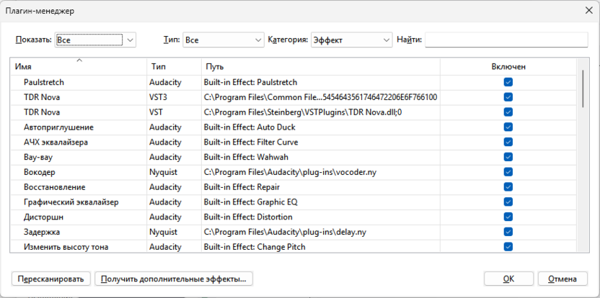This screenshot has width=600, height=298.
Task: Select the TDR Nova VST3 row name
Action: click(42, 97)
